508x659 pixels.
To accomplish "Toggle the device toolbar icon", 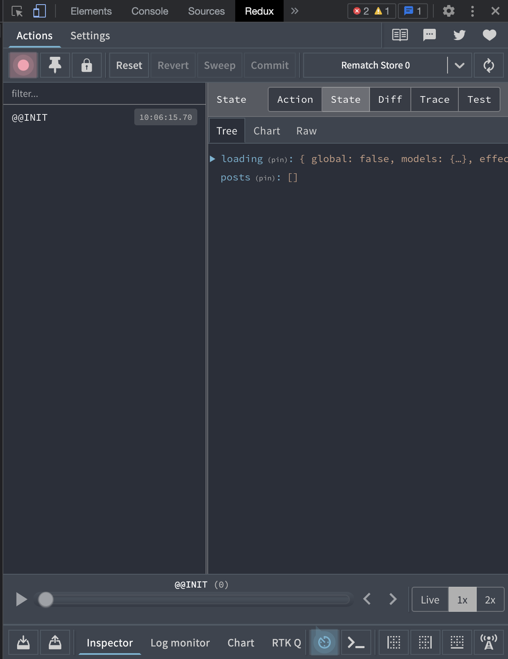I will click(x=40, y=11).
